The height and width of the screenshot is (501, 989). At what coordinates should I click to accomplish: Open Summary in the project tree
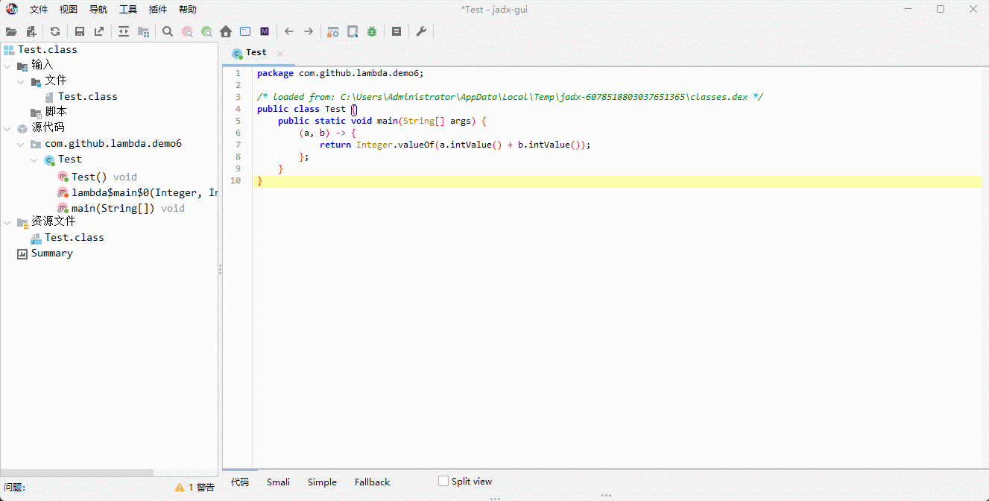[51, 253]
